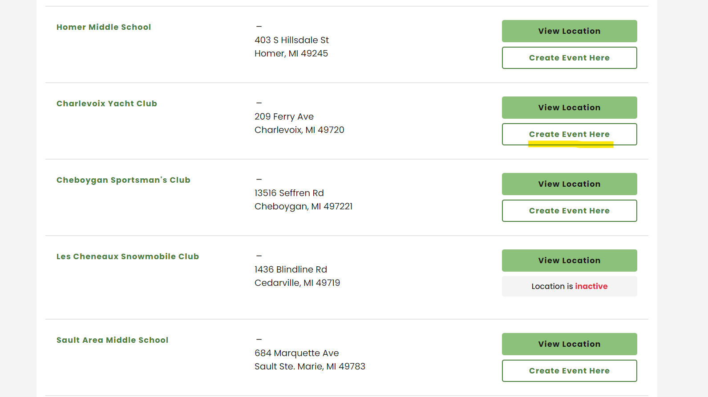Open the Sault Area Middle School link
The width and height of the screenshot is (708, 397).
tap(113, 340)
